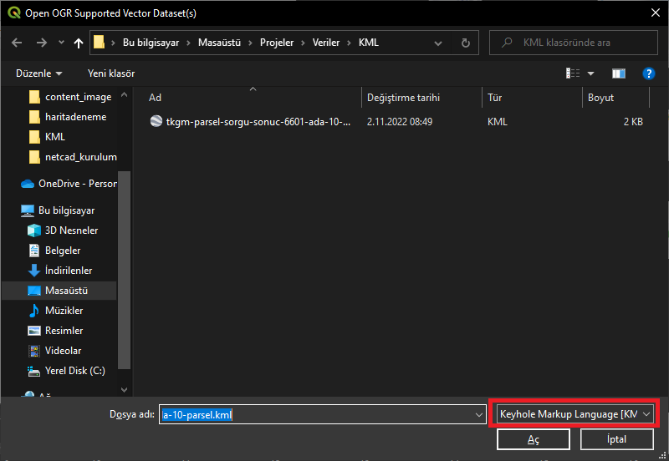This screenshot has width=669, height=461.
Task: Sort files by Tür column
Action: point(532,98)
